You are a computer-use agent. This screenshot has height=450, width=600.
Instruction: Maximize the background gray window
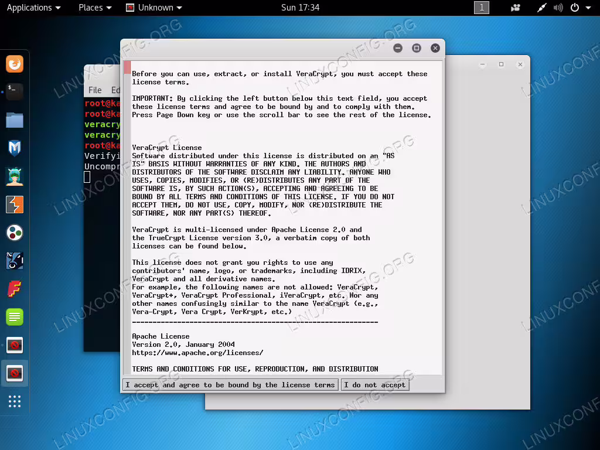click(502, 64)
